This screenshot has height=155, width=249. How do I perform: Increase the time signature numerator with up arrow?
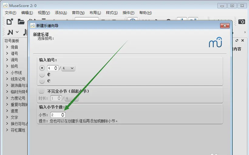(56, 67)
